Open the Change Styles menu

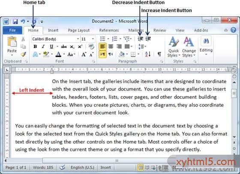(x=189, y=47)
